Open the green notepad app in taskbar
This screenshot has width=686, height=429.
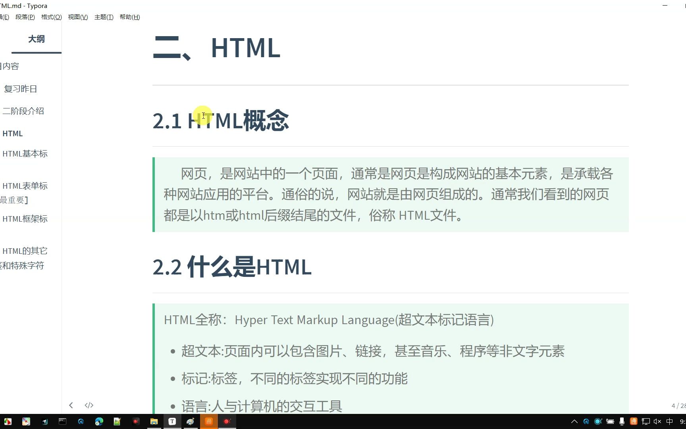(117, 421)
